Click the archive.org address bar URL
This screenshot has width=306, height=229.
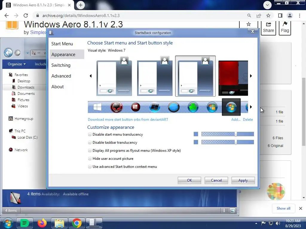(x=81, y=16)
